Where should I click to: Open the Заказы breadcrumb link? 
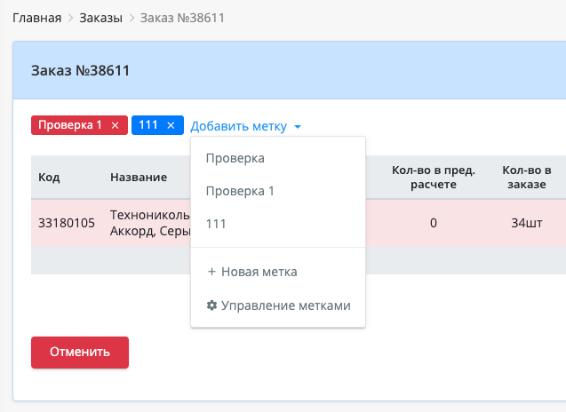100,17
